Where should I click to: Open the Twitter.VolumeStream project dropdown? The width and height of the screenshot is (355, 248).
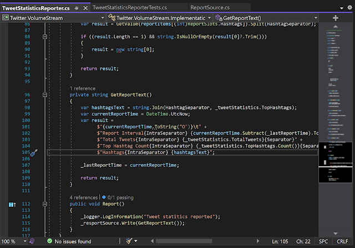[53, 18]
